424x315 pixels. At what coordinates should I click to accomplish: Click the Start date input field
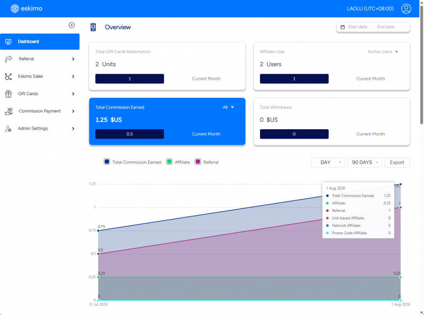[x=357, y=27]
